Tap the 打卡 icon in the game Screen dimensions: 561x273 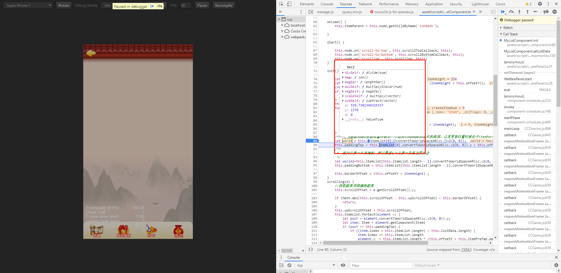(151, 231)
